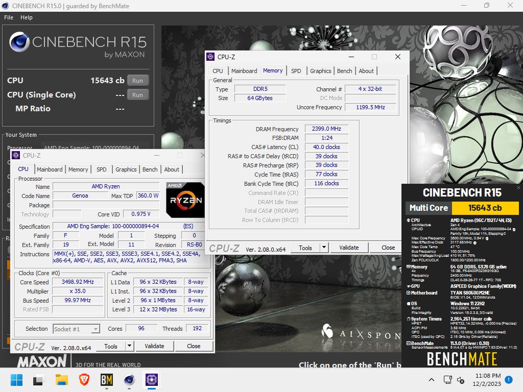Open Mainboard tab in Memory CPU-Z window
This screenshot has width=523, height=392.
click(x=244, y=70)
